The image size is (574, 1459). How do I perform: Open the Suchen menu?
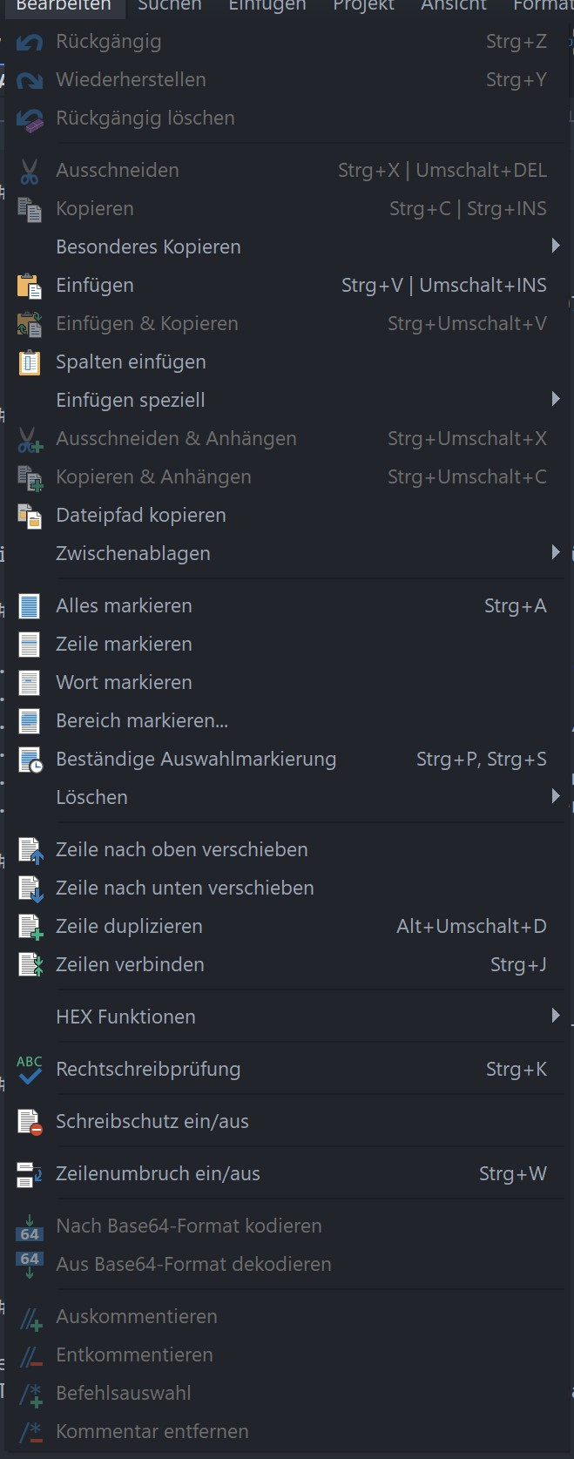tap(170, 5)
